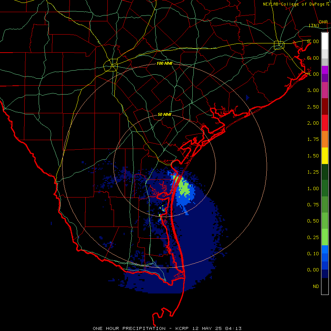Click the ND legend label
The width and height of the screenshot is (331, 331).
click(316, 286)
